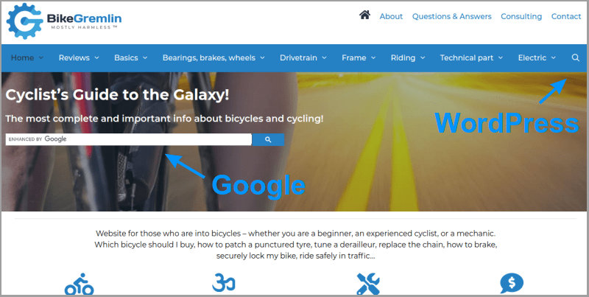Image resolution: width=589 pixels, height=297 pixels.
Task: Click the crossed wrench and screwdriver icon
Action: 367,284
